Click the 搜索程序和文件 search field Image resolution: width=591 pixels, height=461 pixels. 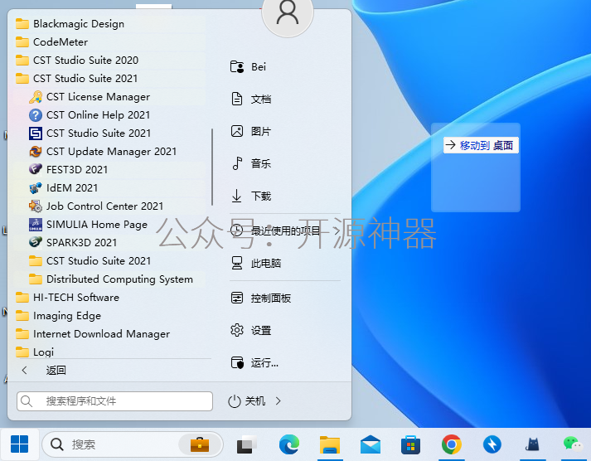[114, 401]
